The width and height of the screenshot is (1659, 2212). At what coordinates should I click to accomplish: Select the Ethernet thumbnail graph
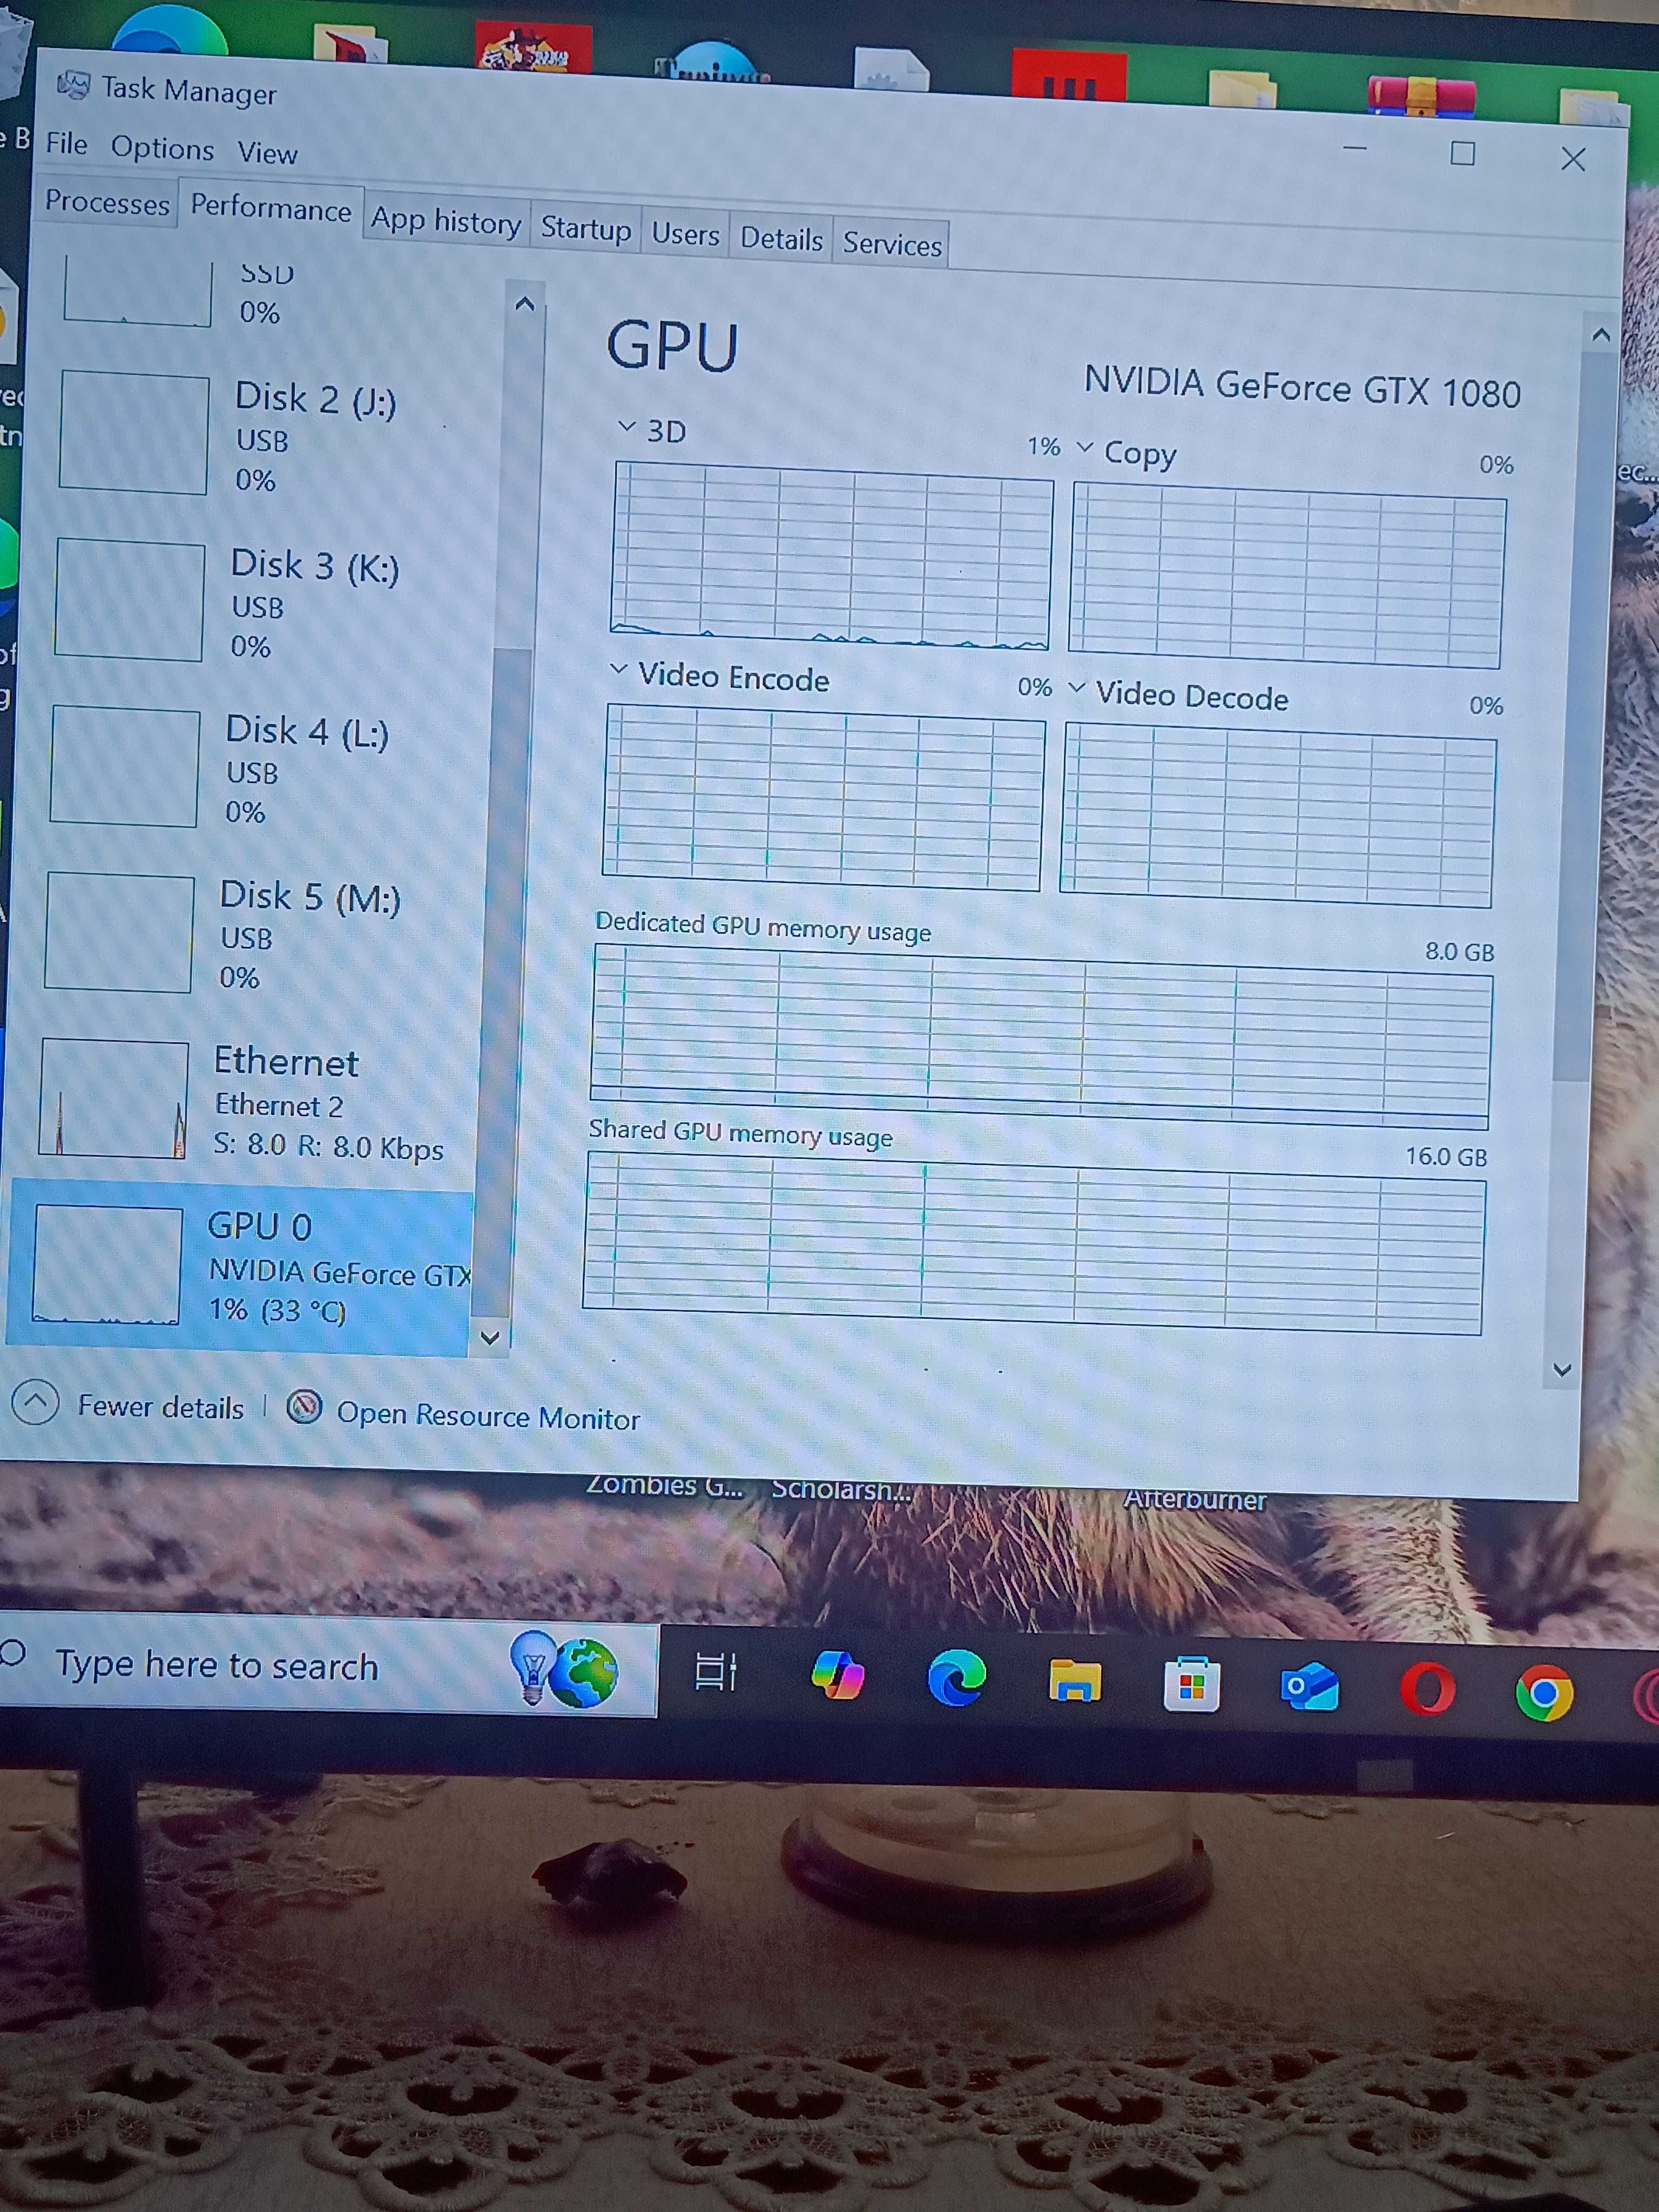(x=114, y=1098)
